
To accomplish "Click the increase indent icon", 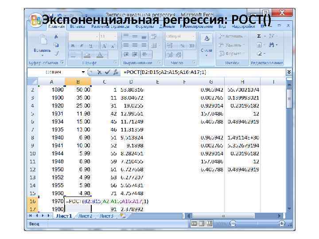I will click(x=135, y=54).
